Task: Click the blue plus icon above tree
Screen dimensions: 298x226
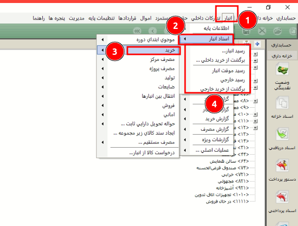Action: pos(257,44)
